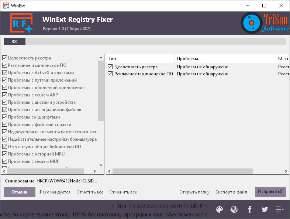Toggle 'Проблемы с кешем MUI' checkbox

point(5,161)
